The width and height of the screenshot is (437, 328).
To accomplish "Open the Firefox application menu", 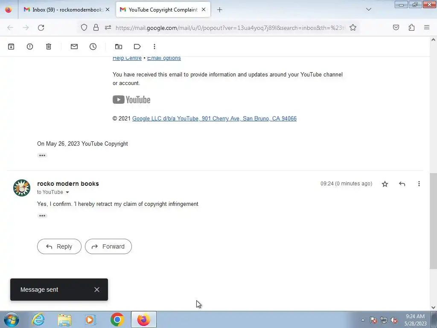I will coord(427,27).
